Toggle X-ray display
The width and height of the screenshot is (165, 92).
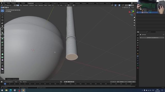(x=126, y=5)
